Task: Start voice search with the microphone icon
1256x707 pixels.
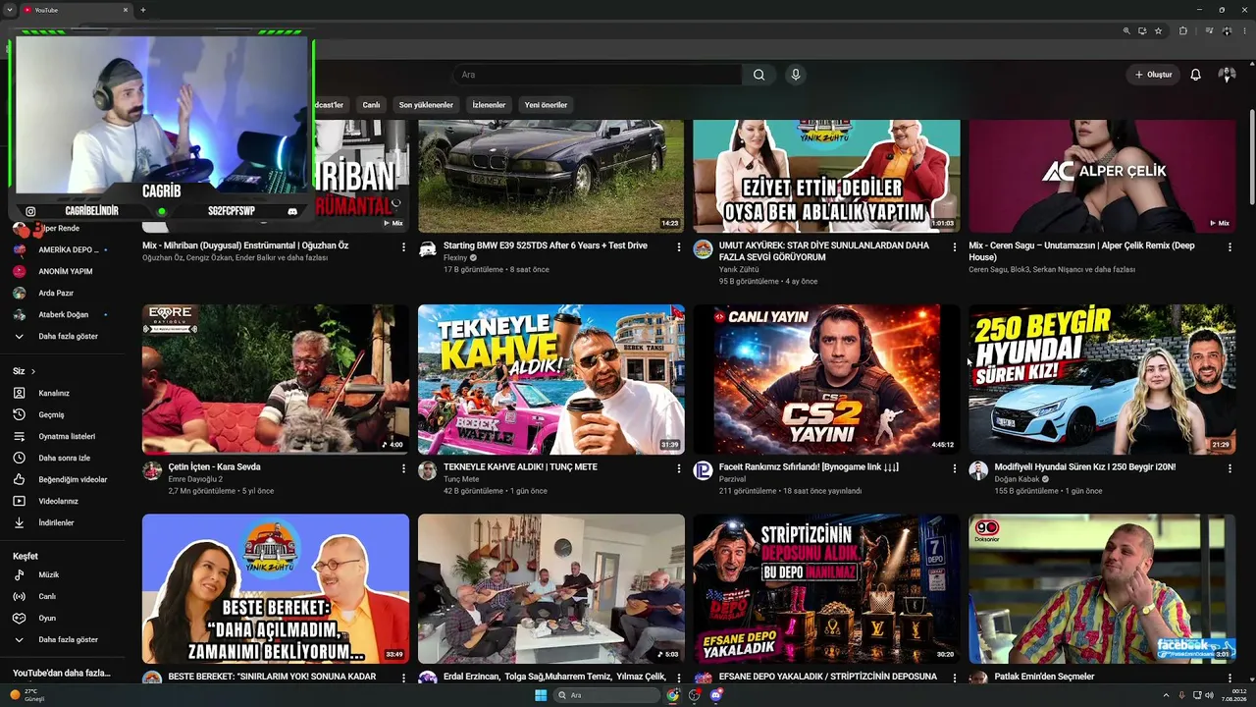Action: coord(796,75)
